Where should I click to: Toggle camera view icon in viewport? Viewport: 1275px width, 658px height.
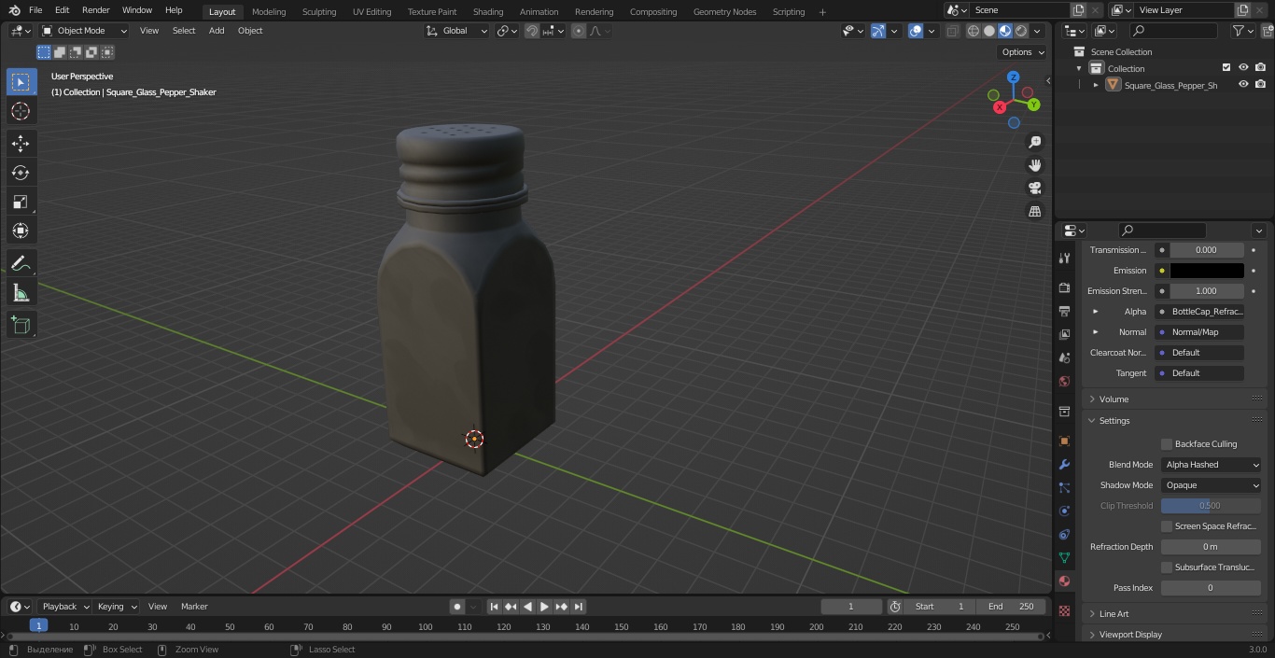coord(1034,189)
